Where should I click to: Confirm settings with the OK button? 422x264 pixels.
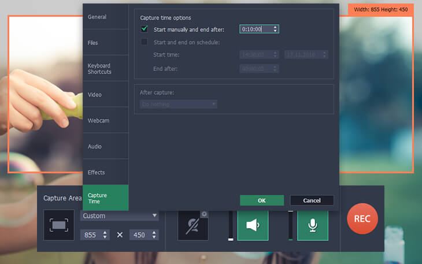tap(262, 200)
